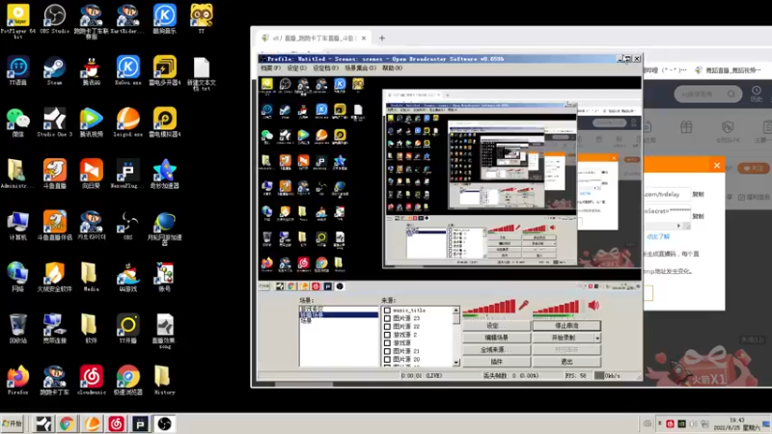Open 斗鱼直播伴侣 shortcut on the desktop
This screenshot has height=434, width=772.
pos(55,226)
